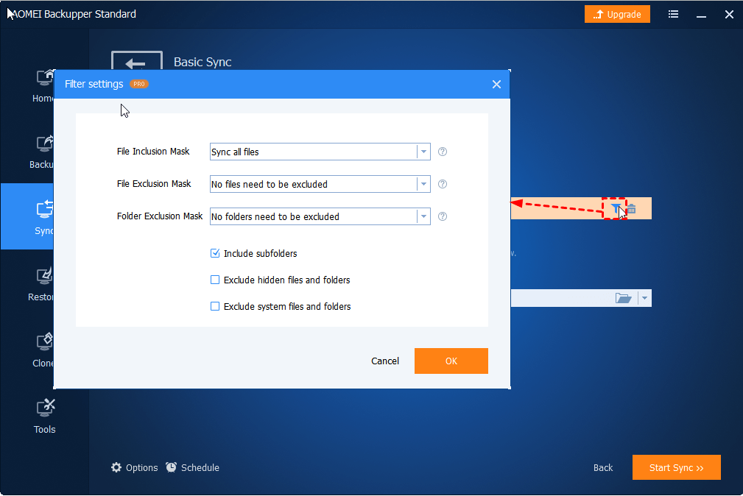This screenshot has width=743, height=496.
Task: Click the filter funnel icon on source row
Action: tap(616, 208)
